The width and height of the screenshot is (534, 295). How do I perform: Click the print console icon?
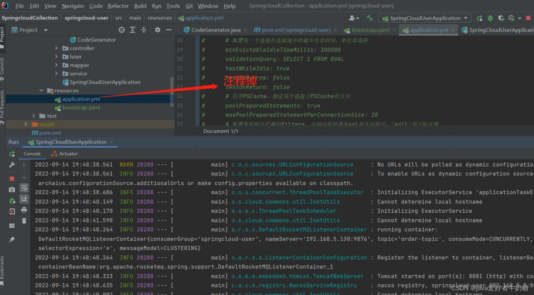[x=24, y=210]
